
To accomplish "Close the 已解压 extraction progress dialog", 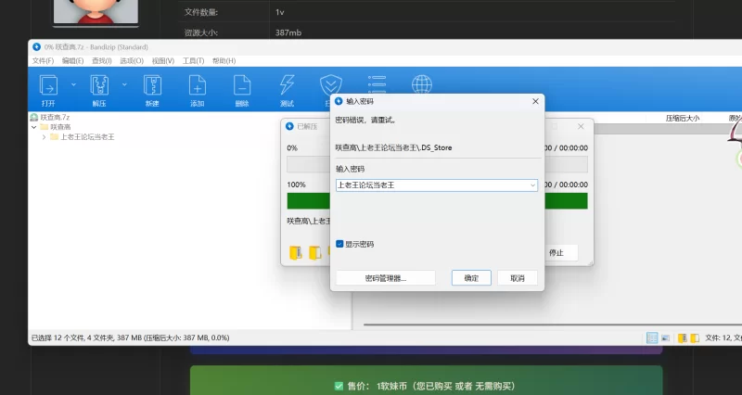I will coord(581,126).
